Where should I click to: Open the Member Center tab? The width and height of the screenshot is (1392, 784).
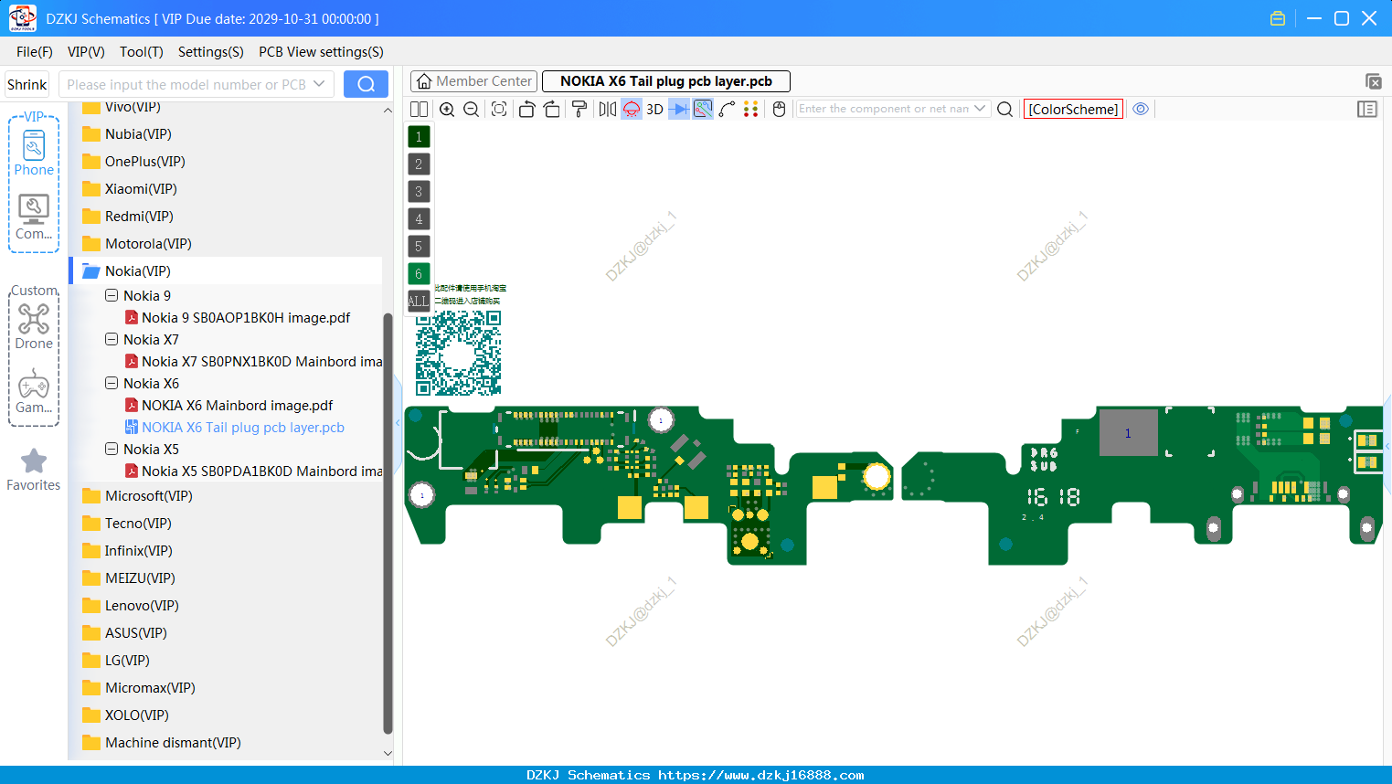[473, 81]
